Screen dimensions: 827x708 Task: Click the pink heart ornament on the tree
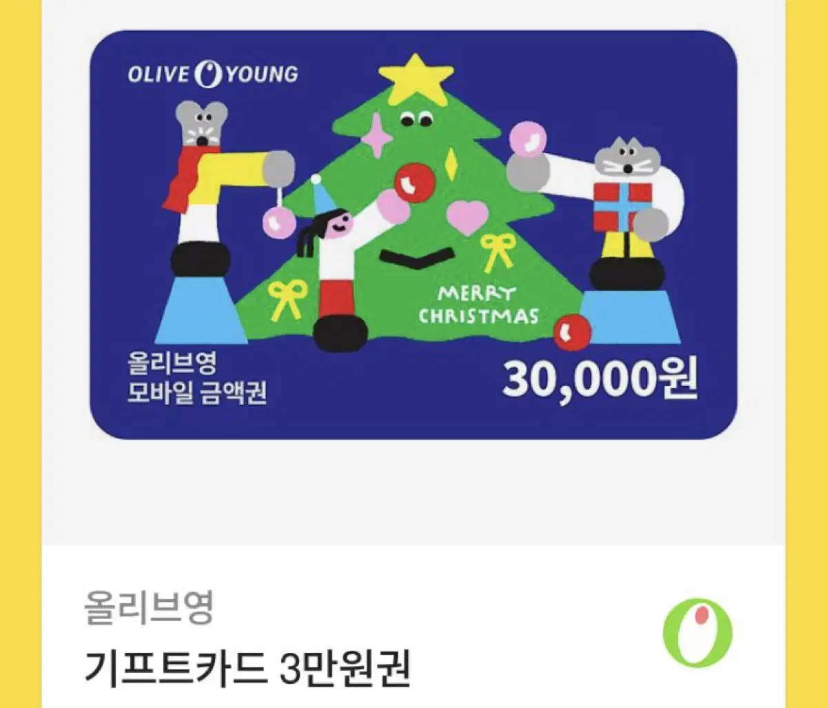coord(467,215)
